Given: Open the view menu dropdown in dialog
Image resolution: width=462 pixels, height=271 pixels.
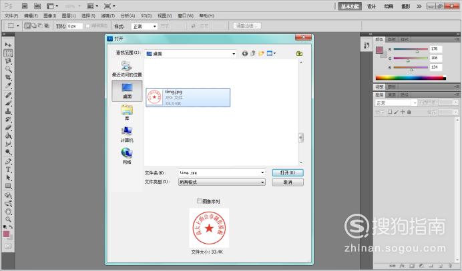Looking at the screenshot, I should (x=271, y=53).
